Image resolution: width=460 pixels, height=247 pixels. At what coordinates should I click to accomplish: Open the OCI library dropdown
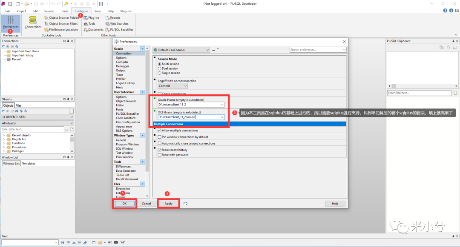(222, 117)
